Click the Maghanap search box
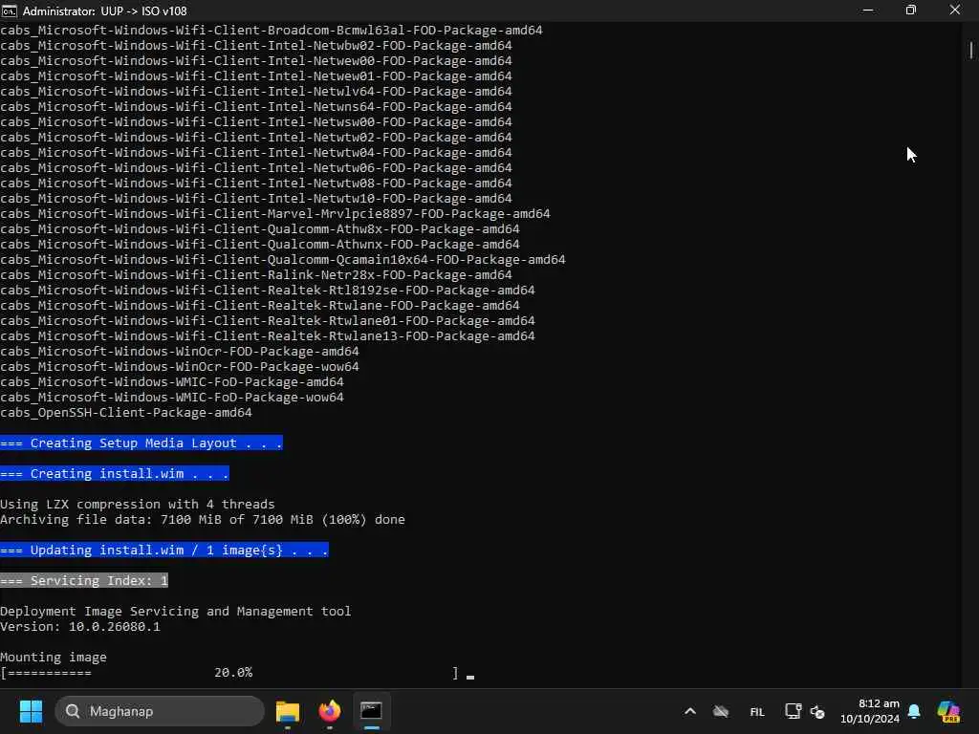 point(160,711)
